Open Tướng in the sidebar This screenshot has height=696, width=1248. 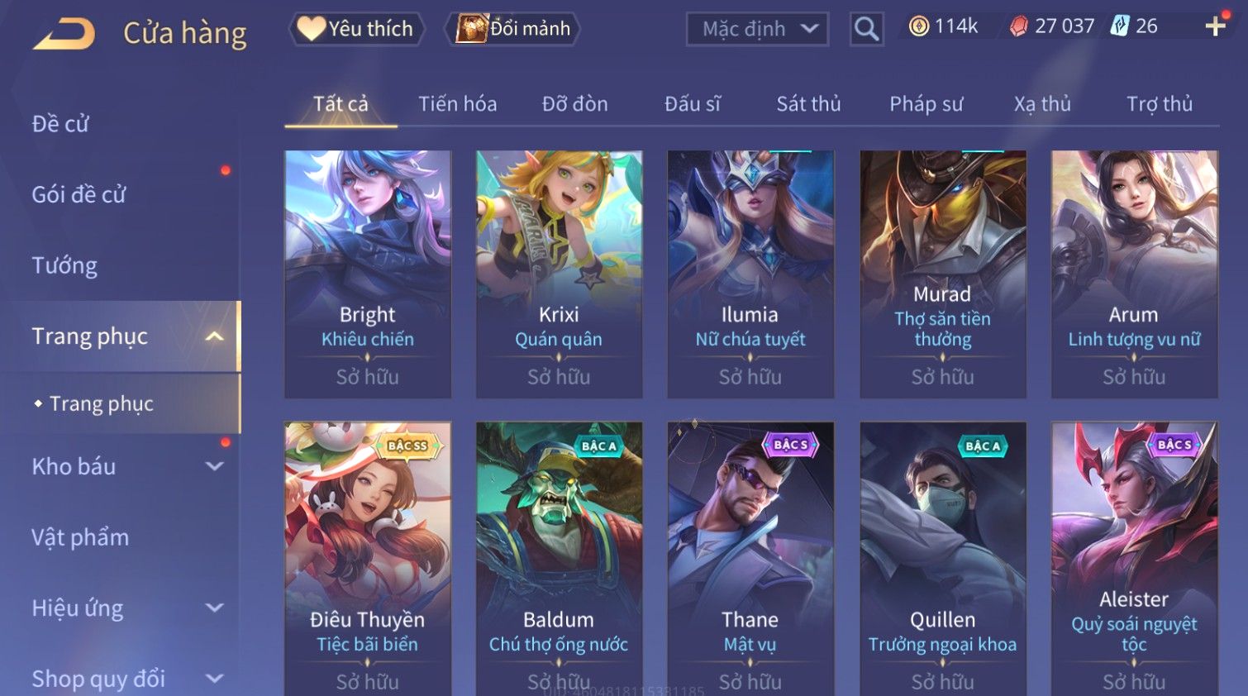point(64,265)
